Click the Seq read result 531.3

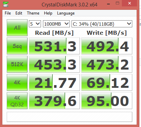pos(54,46)
